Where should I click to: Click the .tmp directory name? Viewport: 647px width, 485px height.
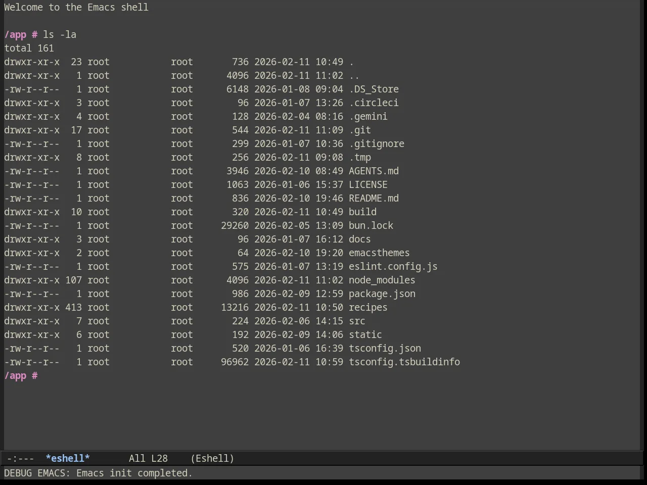[x=360, y=158]
